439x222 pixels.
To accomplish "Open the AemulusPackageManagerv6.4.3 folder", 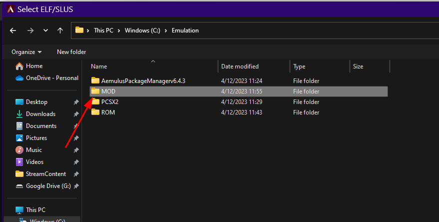I will [143, 81].
